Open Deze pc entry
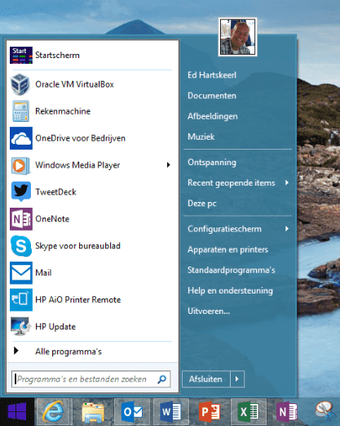 202,204
